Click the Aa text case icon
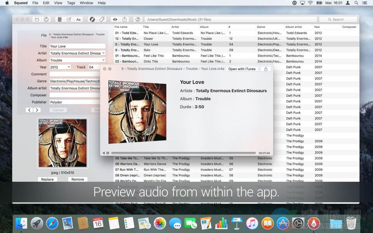This screenshot has height=233, width=373. [x=78, y=19]
